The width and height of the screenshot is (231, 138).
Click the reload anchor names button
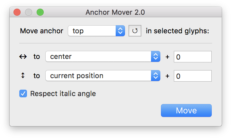click(135, 31)
